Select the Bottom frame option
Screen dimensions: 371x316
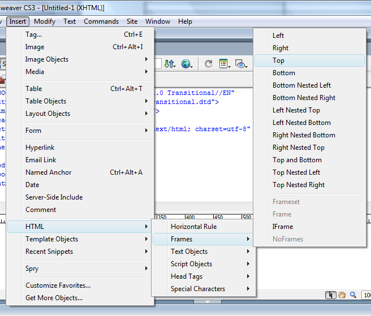tap(309, 73)
